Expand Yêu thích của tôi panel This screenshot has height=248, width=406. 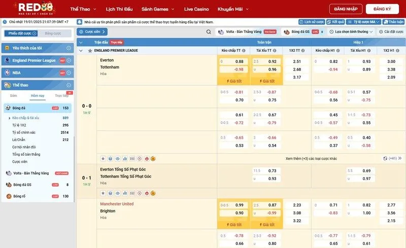(38, 48)
